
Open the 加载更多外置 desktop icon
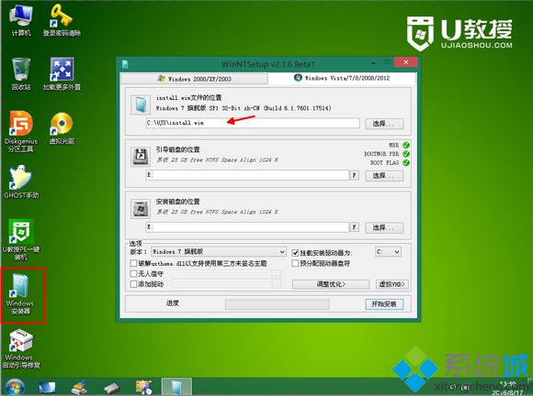coord(62,74)
